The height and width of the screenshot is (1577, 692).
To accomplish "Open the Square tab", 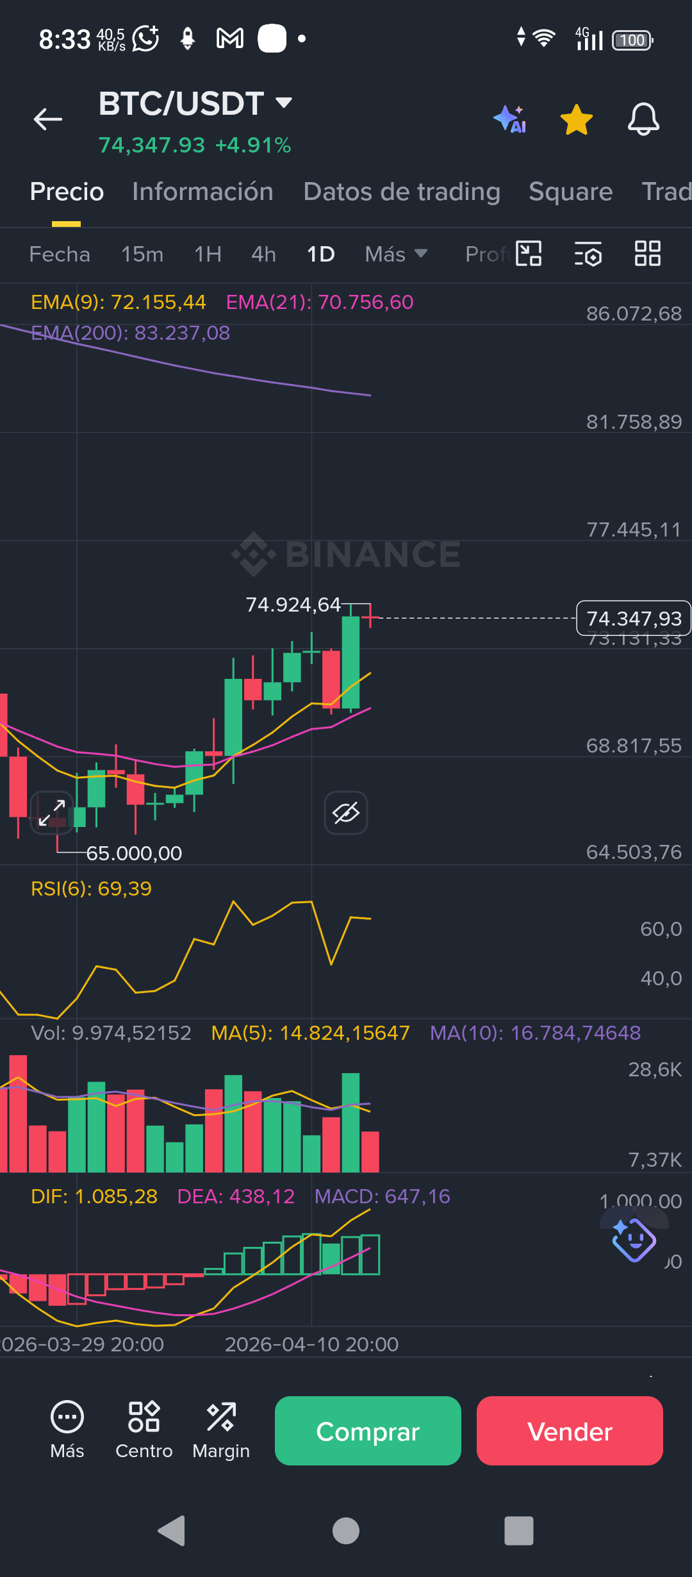I will [570, 192].
